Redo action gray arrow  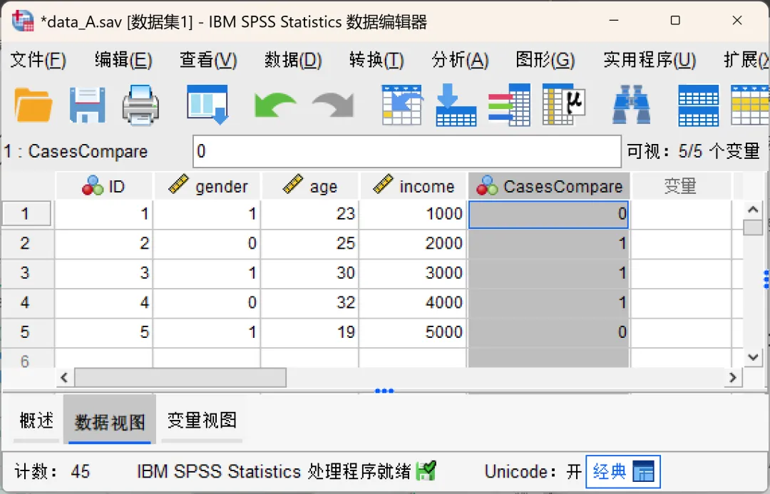pyautogui.click(x=333, y=105)
